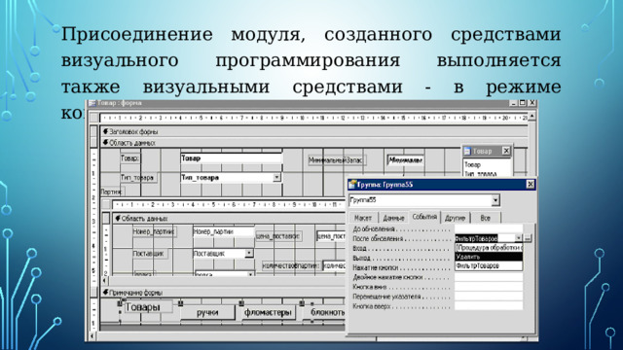Image resolution: width=623 pixels, height=350 pixels.
Task: Close the small Товар field list window
Action: point(506,151)
